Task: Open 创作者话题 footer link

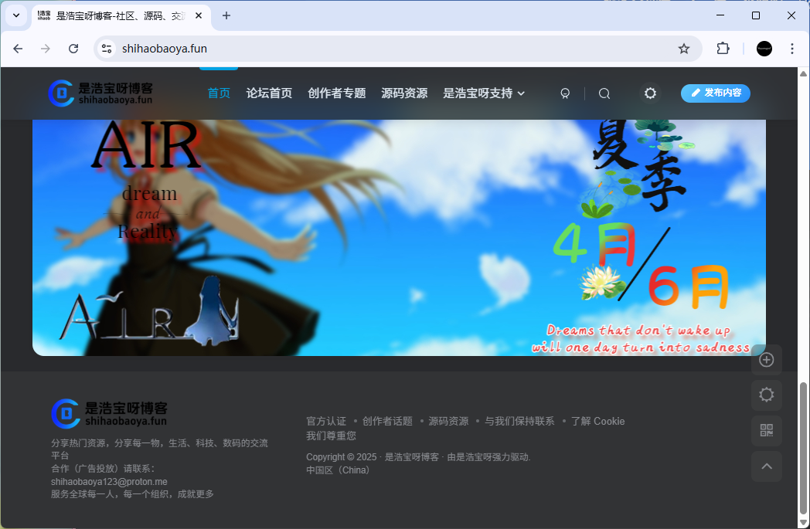Action: tap(387, 421)
